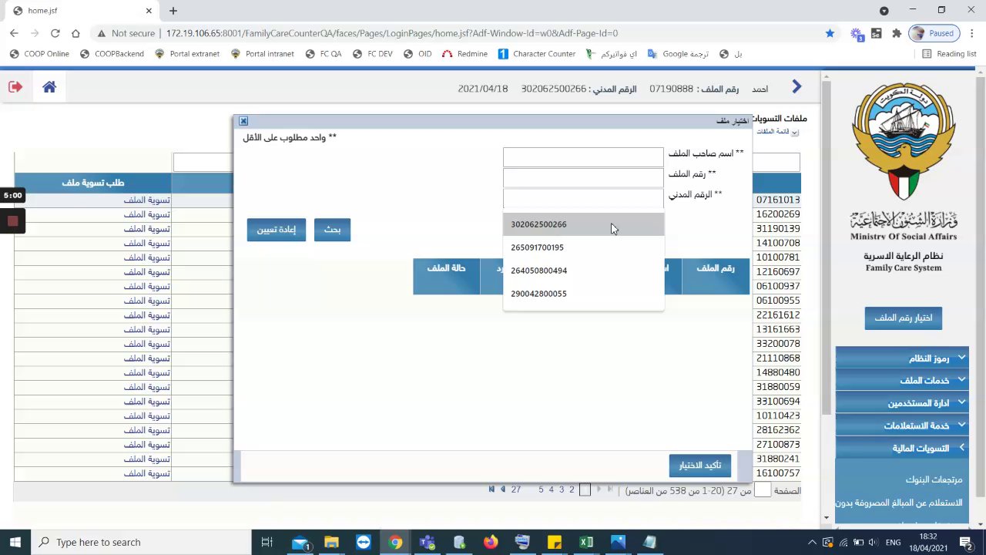The image size is (986, 555).
Task: Reload the page in Chrome
Action: click(x=55, y=33)
